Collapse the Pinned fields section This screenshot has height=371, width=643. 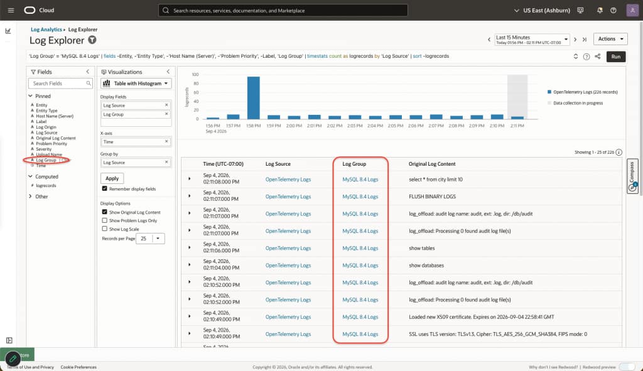pos(30,96)
